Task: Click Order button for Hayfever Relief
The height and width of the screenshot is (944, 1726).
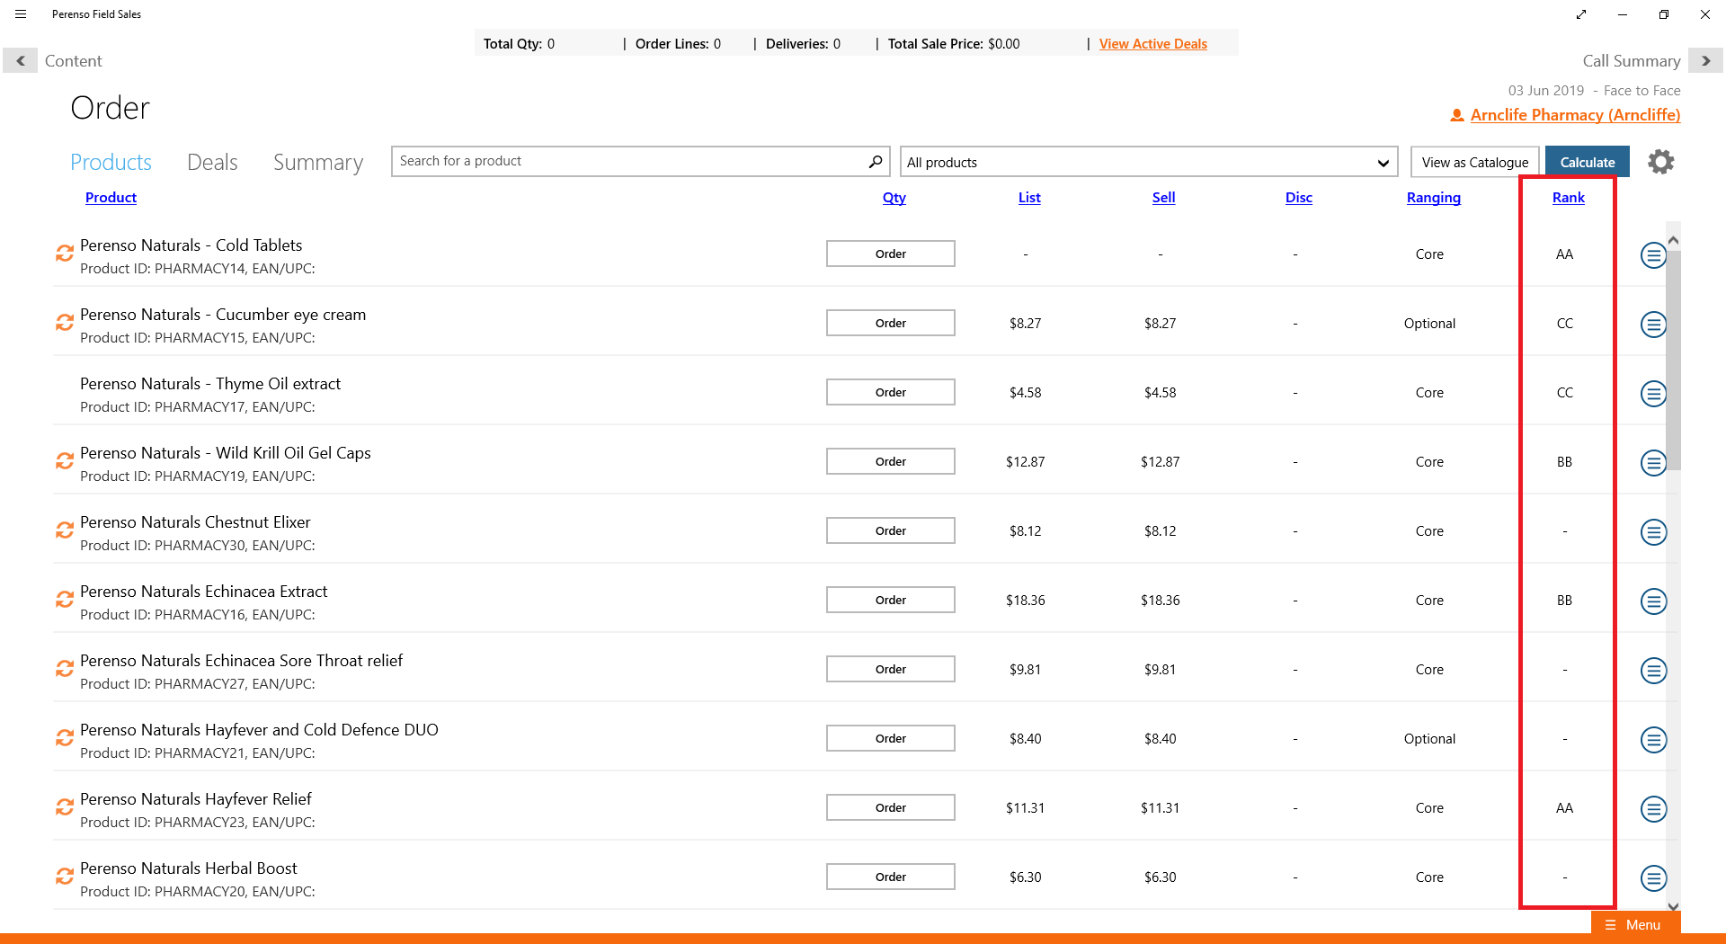Action: point(890,807)
